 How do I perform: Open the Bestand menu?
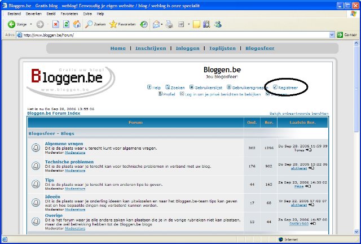pyautogui.click(x=14, y=13)
